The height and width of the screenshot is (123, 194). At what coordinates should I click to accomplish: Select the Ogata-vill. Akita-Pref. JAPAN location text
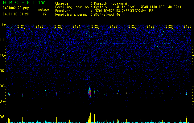click(x=138, y=7)
